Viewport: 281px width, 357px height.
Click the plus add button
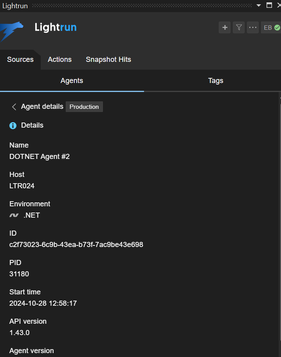click(225, 27)
